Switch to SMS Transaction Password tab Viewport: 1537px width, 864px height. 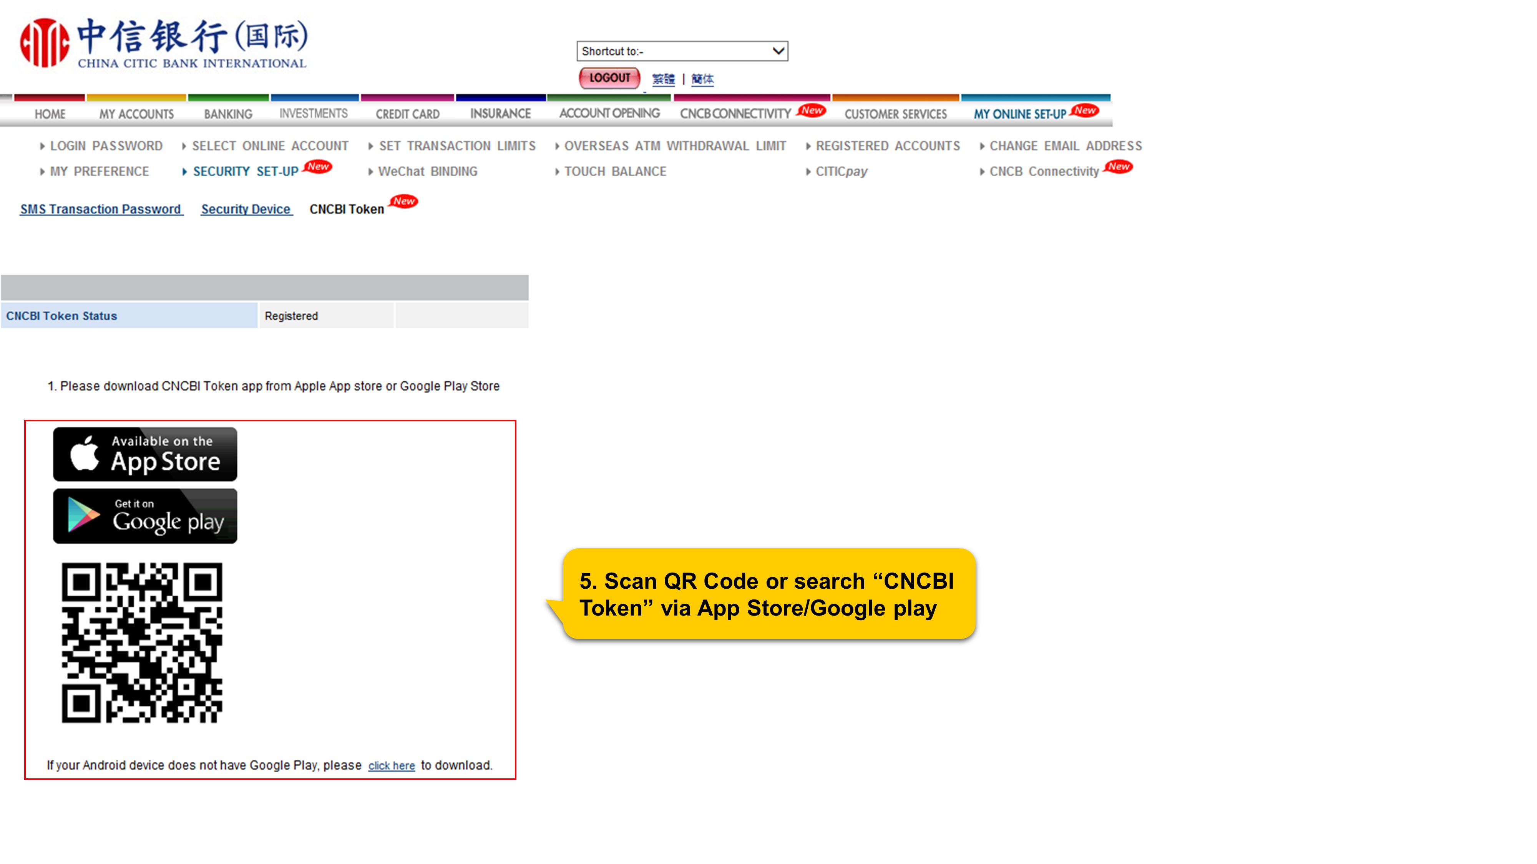[101, 209]
